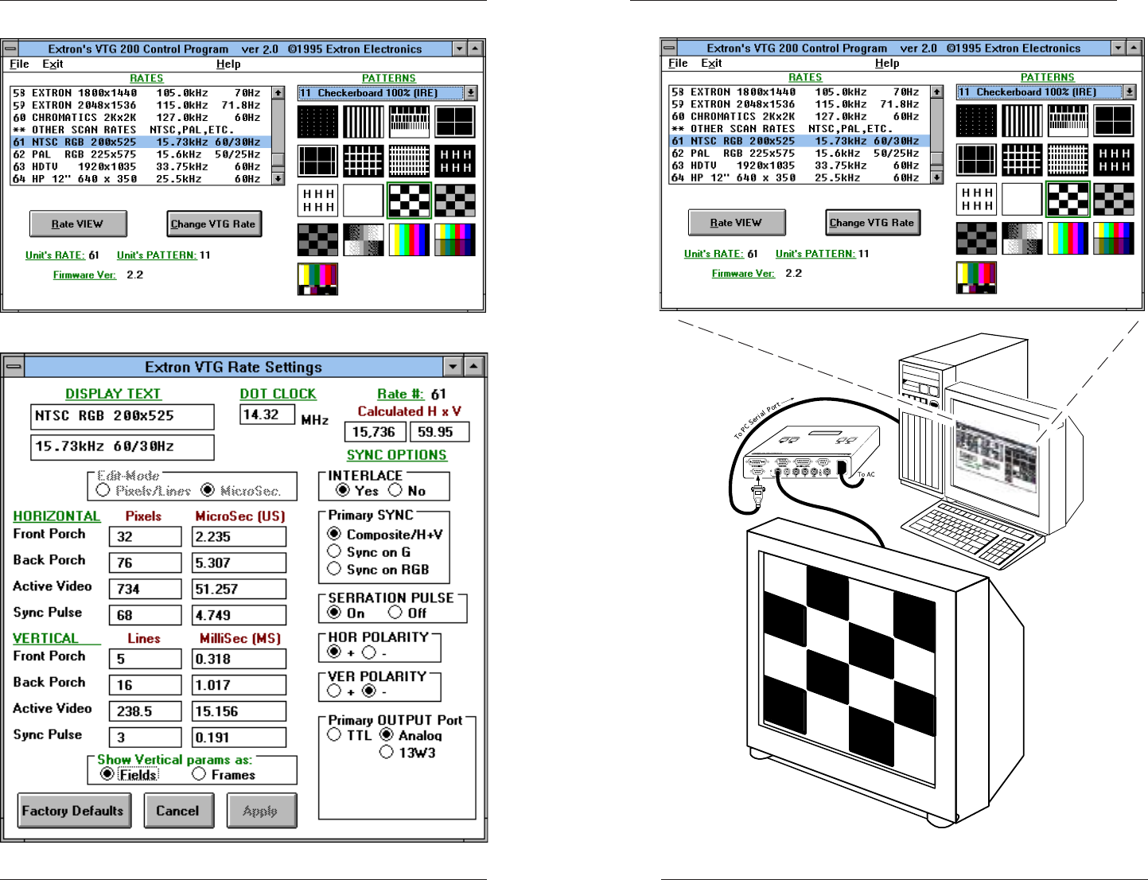Select the full-brightness vertical color bars pattern in the left Control Program window
The image size is (1148, 880).
[409, 239]
